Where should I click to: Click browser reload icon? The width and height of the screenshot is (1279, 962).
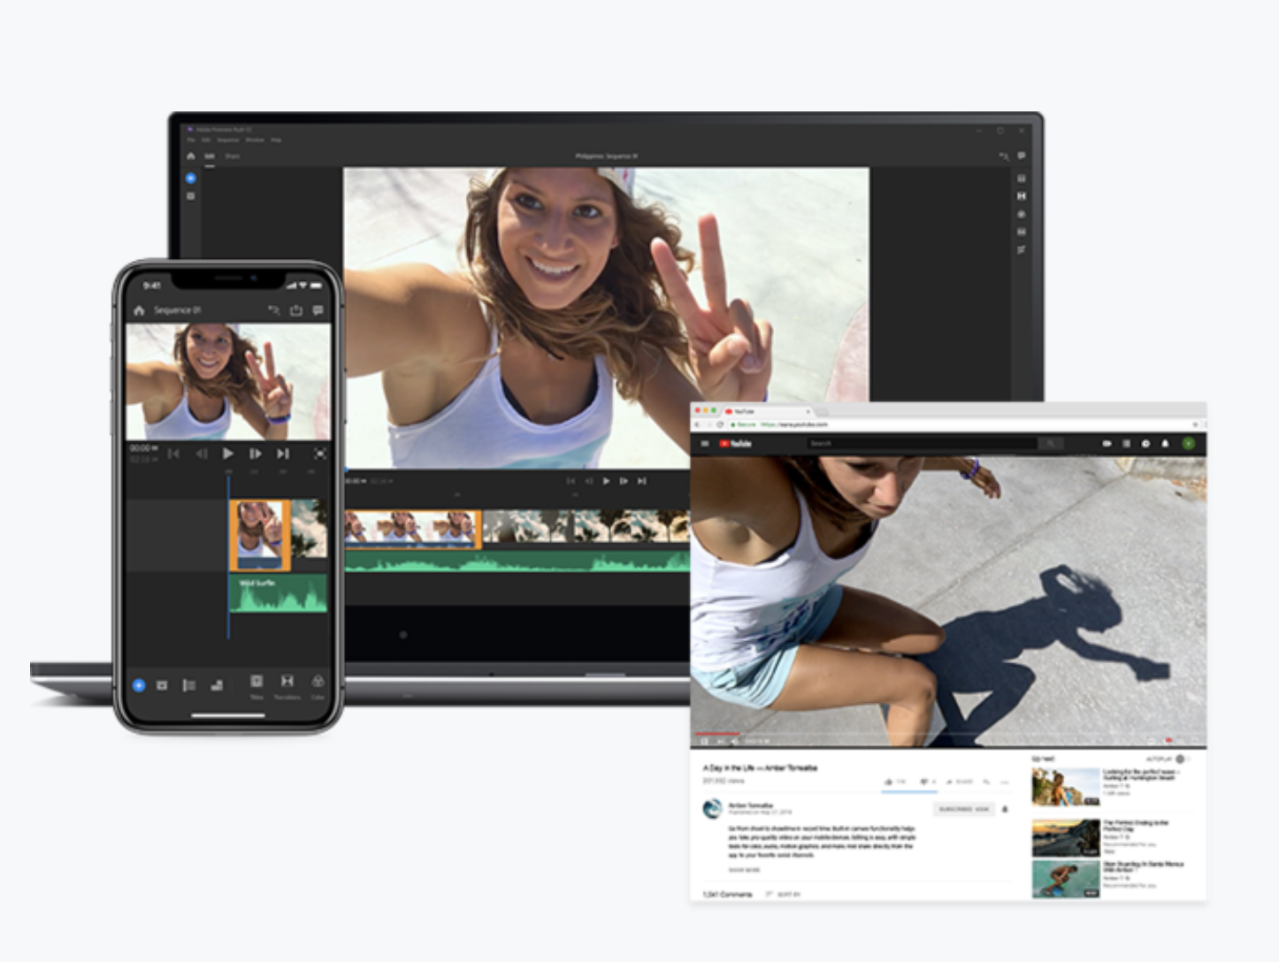[x=719, y=424]
